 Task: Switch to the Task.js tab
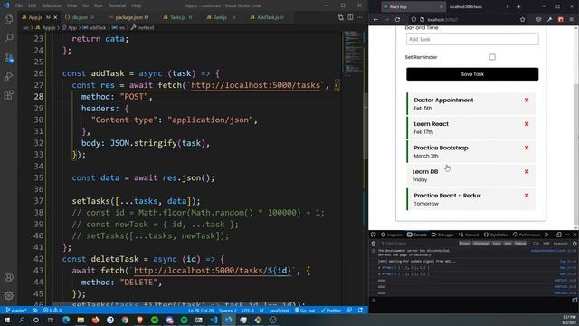[221, 17]
